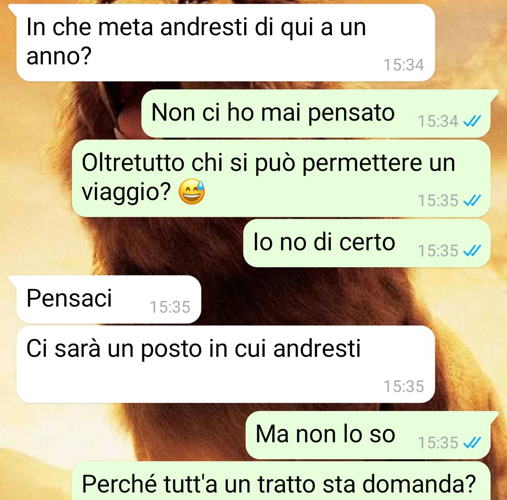
Task: Tap the double check mark beside 'Io no di certo'
Action: (x=472, y=251)
